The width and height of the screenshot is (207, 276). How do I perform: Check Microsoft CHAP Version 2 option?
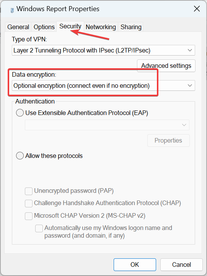29,216
